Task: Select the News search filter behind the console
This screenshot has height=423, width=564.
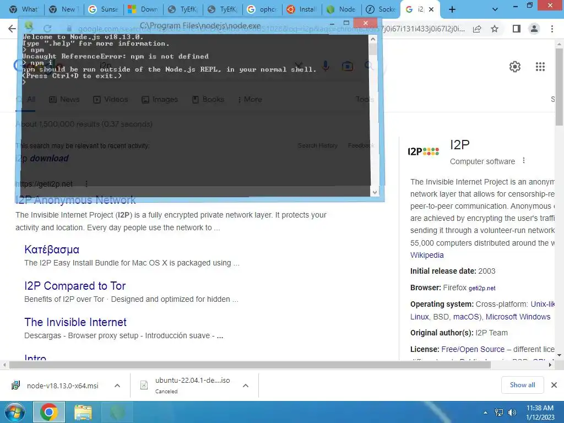Action: pos(64,99)
